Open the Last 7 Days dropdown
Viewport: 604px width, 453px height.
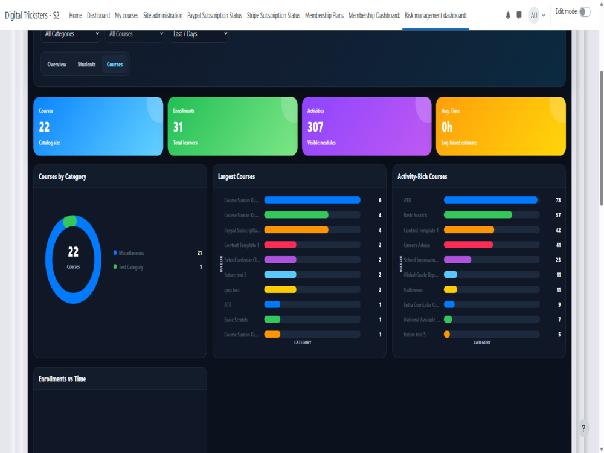pos(199,34)
